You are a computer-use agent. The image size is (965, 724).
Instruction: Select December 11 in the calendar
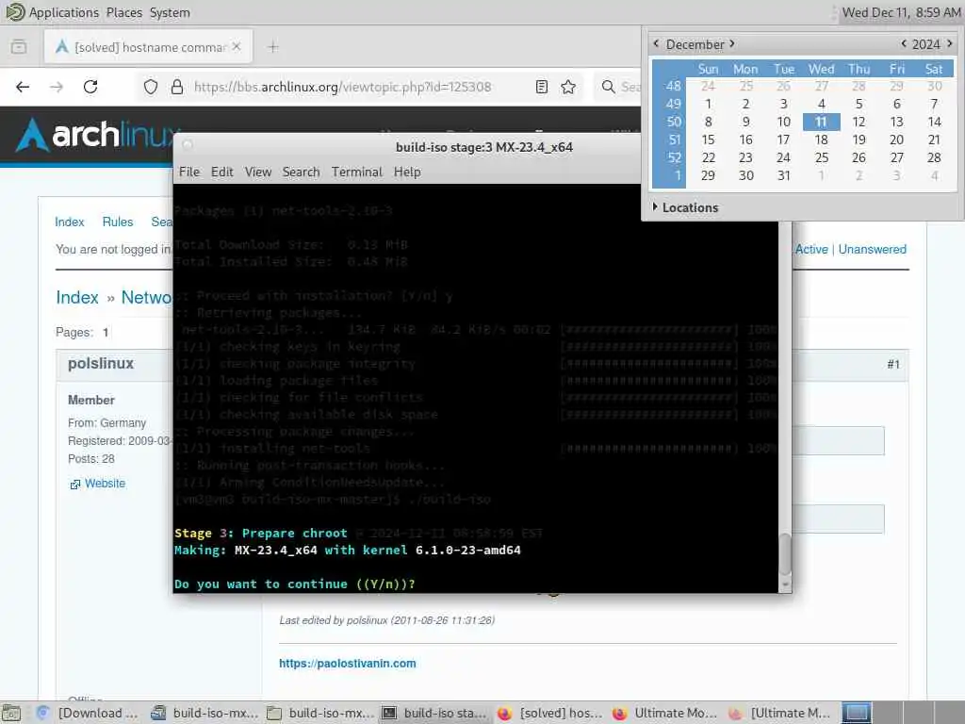[x=821, y=122]
